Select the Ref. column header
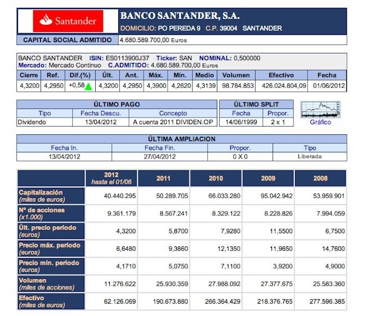The width and height of the screenshot is (366, 316). pos(53,75)
